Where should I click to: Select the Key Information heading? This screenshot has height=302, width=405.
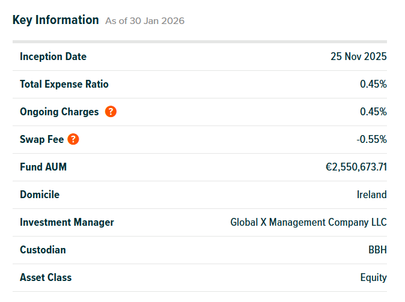55,20
